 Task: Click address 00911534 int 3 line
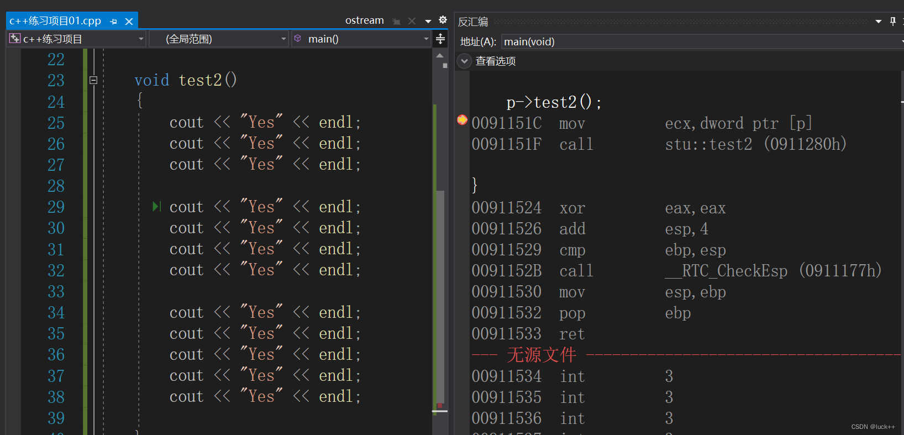point(572,376)
